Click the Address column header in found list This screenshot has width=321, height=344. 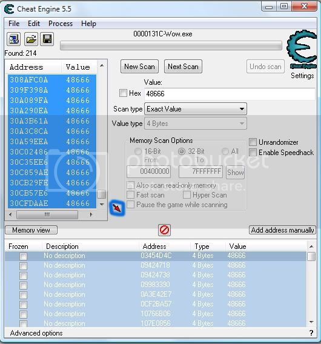point(33,67)
